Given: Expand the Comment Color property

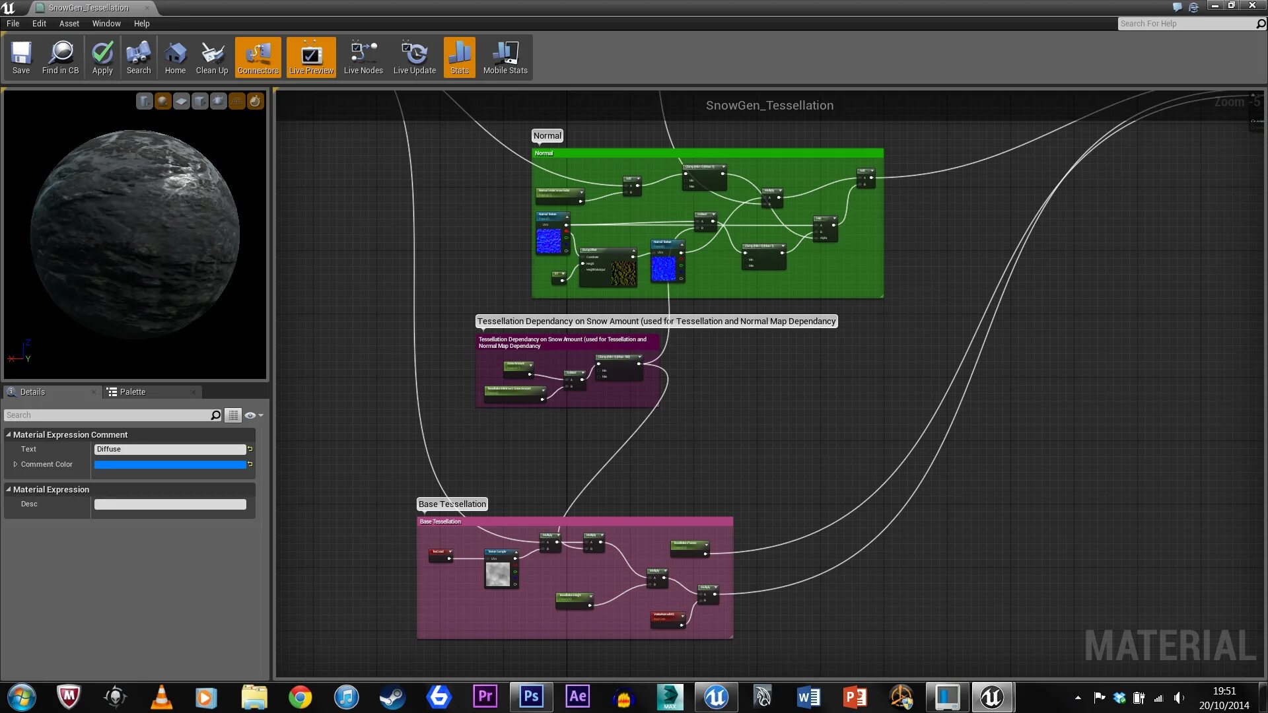Looking at the screenshot, I should (15, 464).
